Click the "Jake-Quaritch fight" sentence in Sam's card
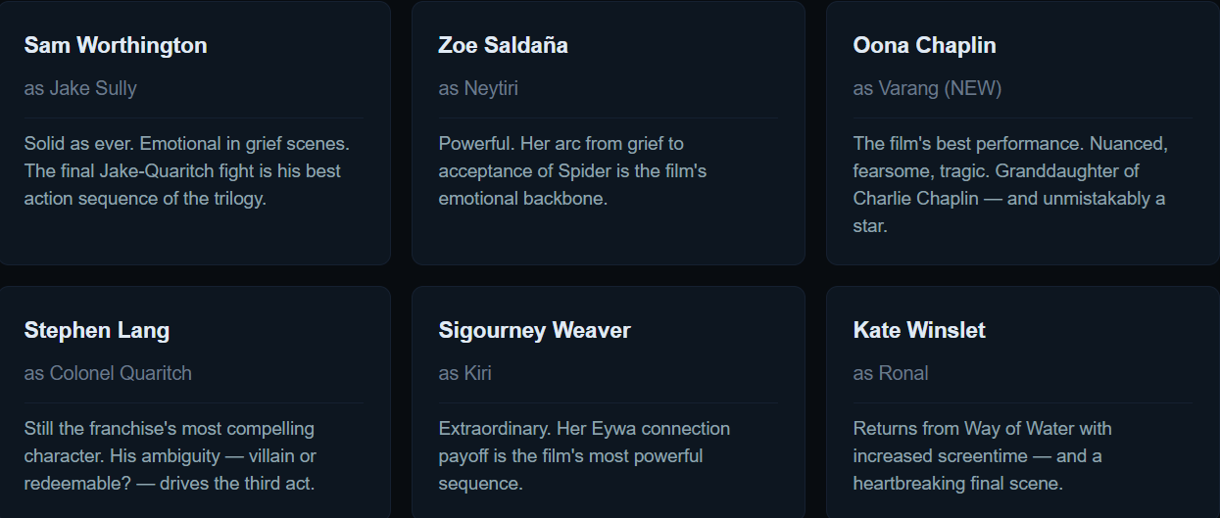This screenshot has width=1220, height=518. [182, 171]
